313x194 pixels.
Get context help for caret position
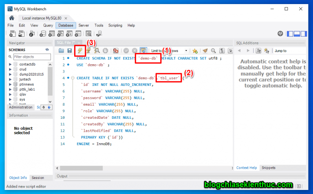[x=258, y=51]
